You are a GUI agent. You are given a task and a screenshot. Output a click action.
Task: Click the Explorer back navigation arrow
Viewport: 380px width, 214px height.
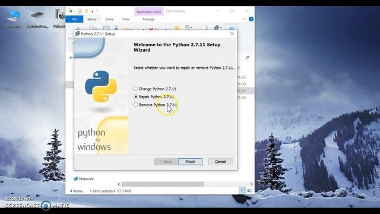click(71, 58)
